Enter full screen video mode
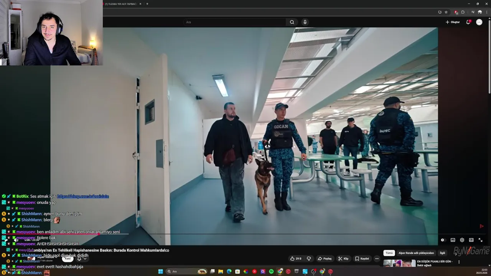Image resolution: width=491 pixels, height=276 pixels. [480, 240]
